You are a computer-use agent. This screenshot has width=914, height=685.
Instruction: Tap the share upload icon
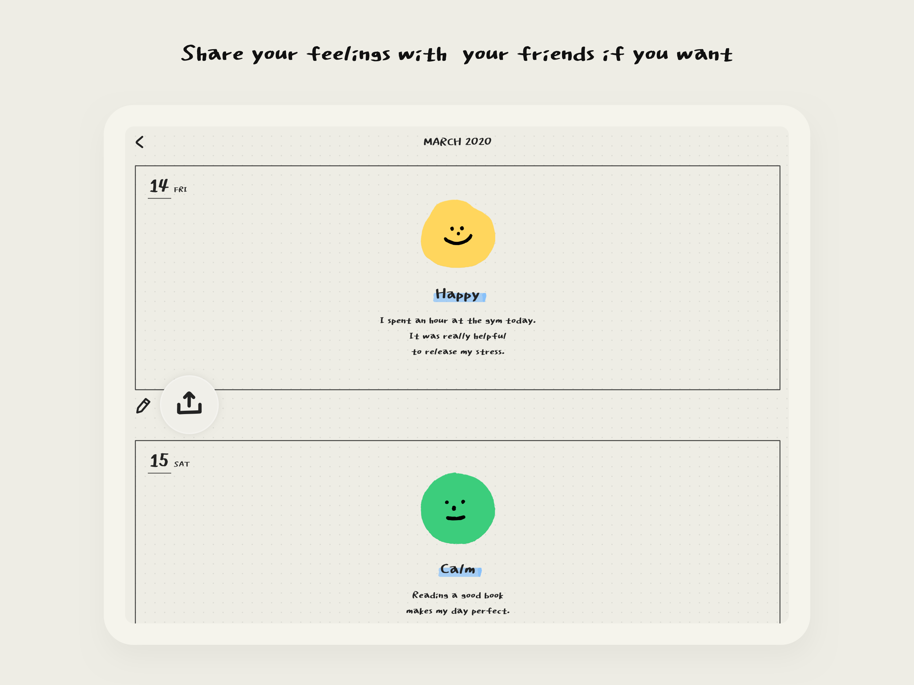[x=189, y=404]
